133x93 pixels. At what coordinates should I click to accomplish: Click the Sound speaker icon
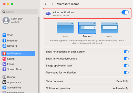[x=4, y=59]
